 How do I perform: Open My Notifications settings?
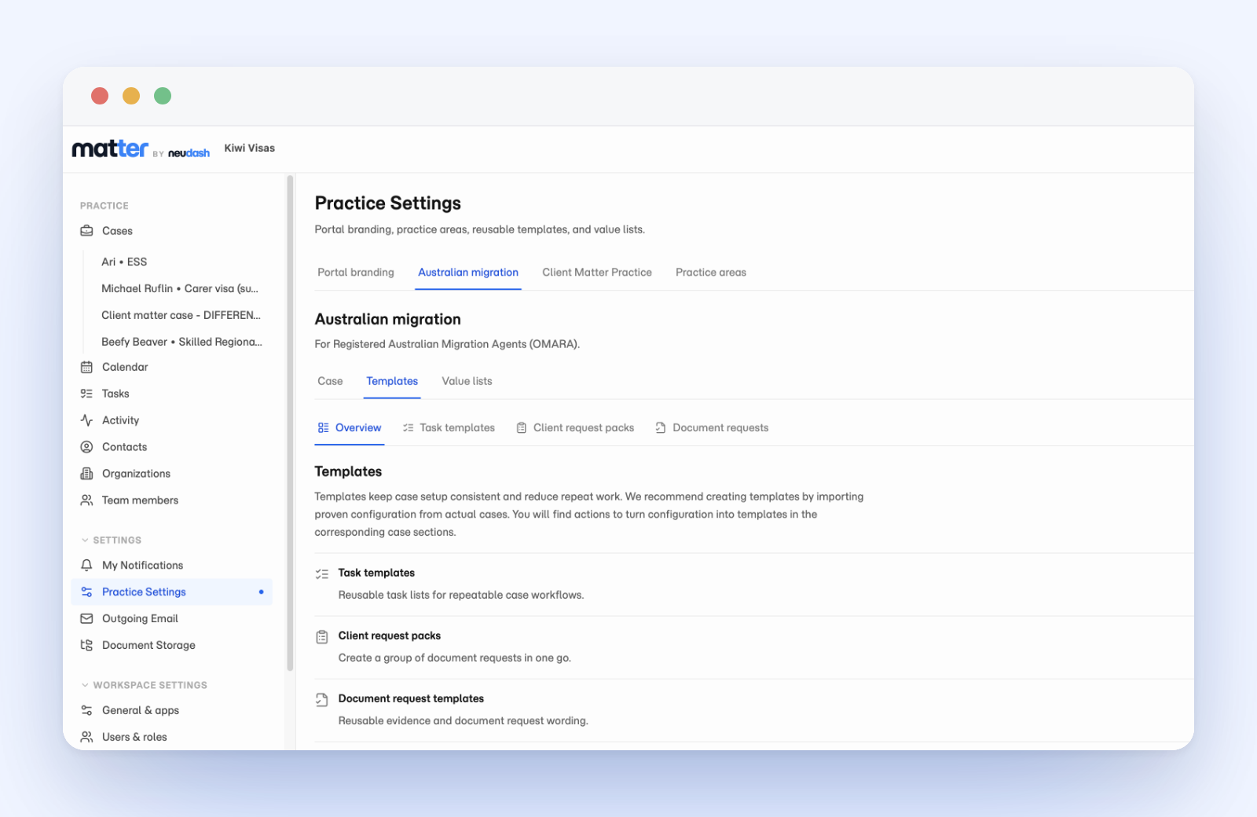point(172,566)
